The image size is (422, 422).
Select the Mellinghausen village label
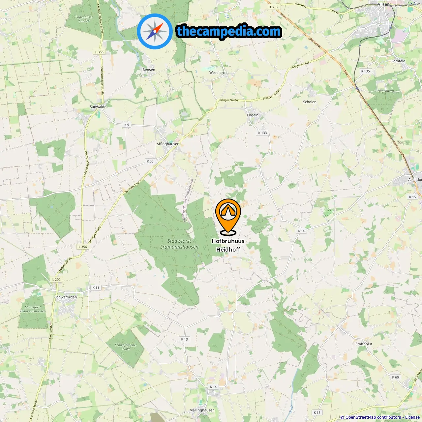(202, 410)
